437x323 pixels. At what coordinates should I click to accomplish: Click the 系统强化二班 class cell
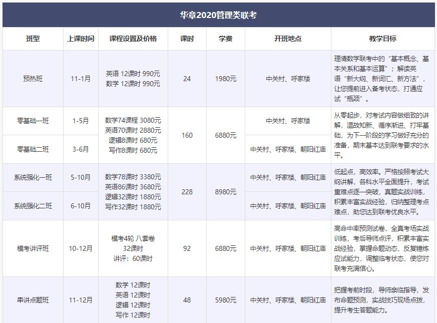point(33,206)
